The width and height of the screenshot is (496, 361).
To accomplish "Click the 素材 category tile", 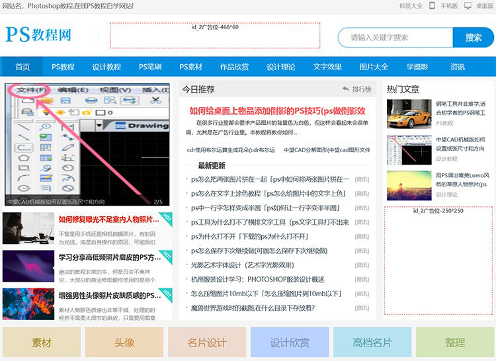I will click(42, 342).
